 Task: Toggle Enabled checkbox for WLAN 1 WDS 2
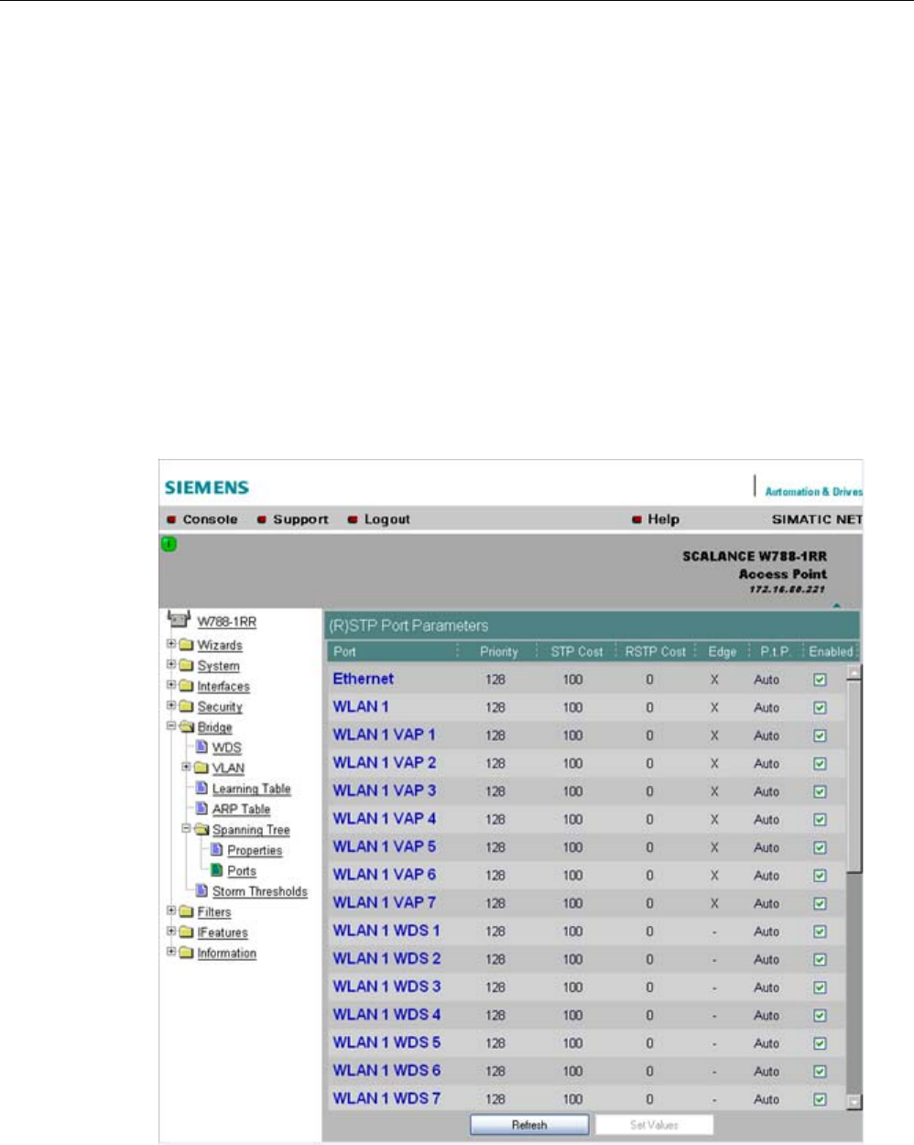(820, 959)
